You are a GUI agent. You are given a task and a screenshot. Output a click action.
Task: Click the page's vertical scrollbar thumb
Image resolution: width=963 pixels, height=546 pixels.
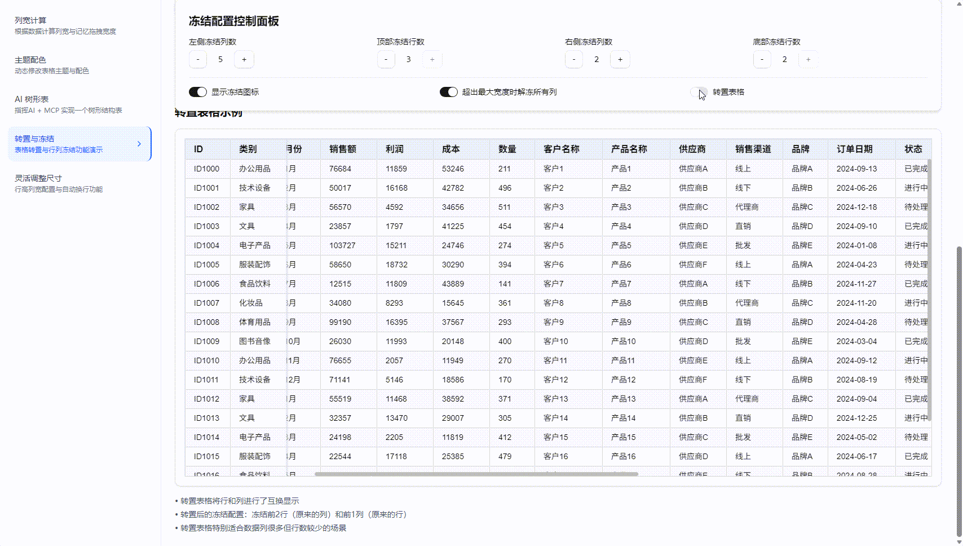[x=959, y=391]
